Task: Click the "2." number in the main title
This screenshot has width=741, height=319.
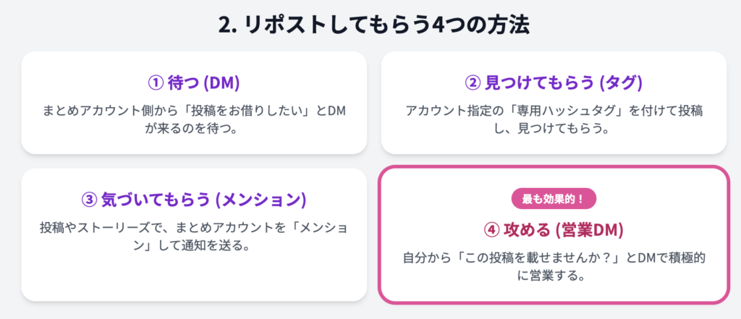Action: (x=229, y=25)
